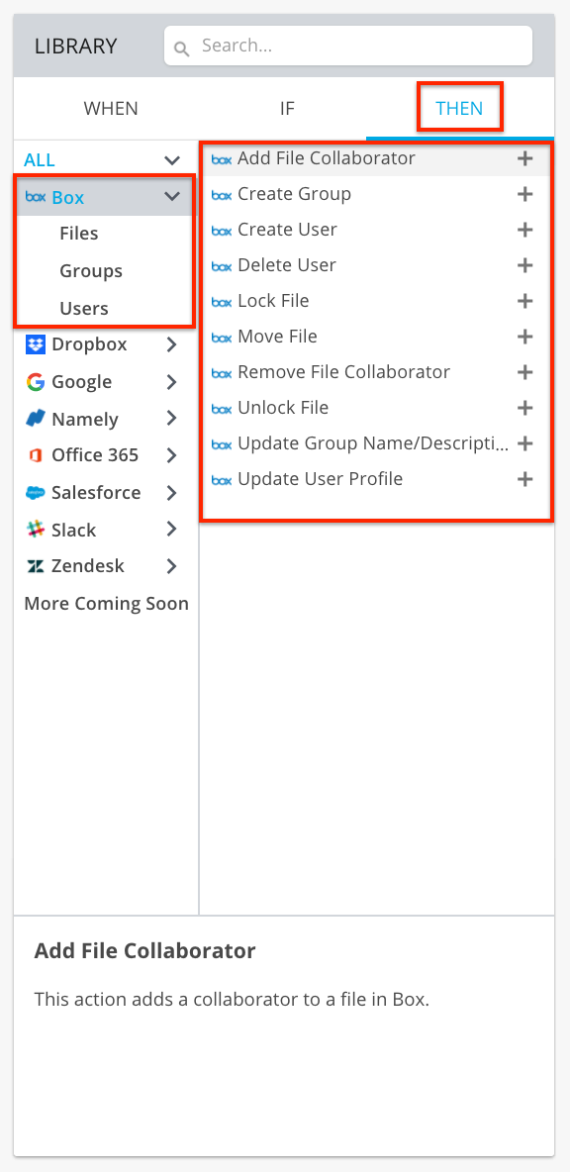
Task: Open the Remove File Collaborator action
Action: point(343,372)
